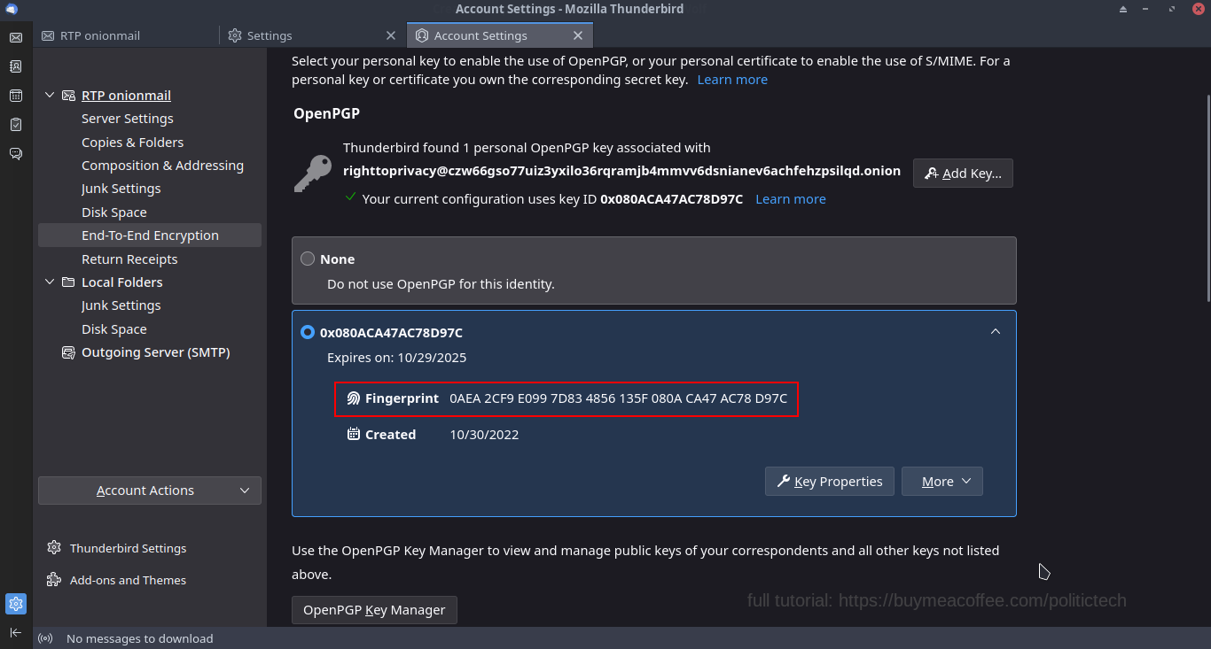Click the fingerprint icon beside Fingerprint
Image resolution: width=1211 pixels, height=649 pixels.
click(354, 398)
